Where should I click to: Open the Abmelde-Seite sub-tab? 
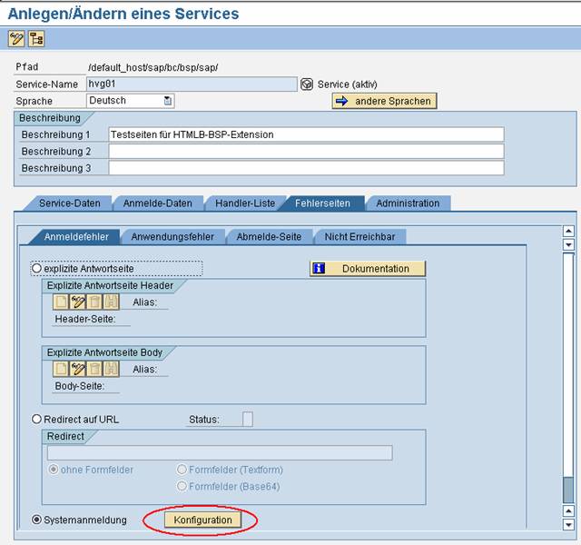point(269,236)
